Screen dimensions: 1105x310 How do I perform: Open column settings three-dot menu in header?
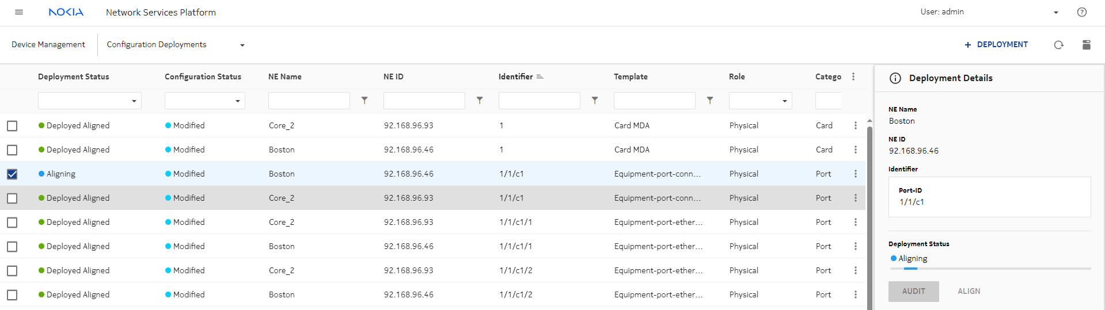(853, 76)
